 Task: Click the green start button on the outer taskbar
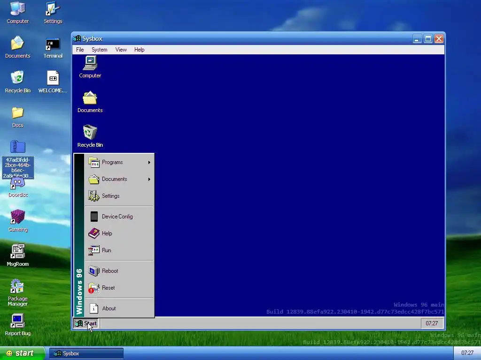(x=22, y=353)
